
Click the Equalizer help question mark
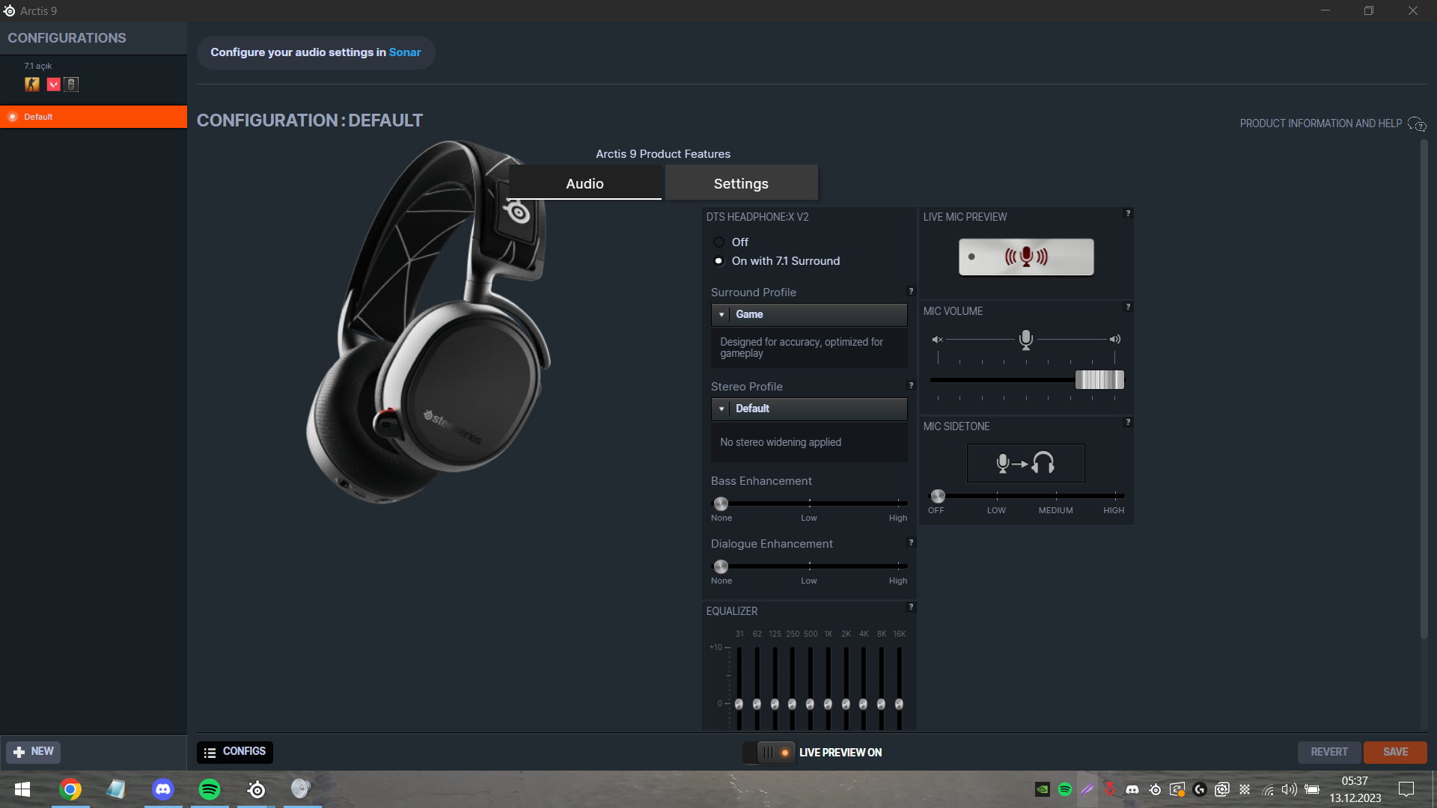pos(911,607)
